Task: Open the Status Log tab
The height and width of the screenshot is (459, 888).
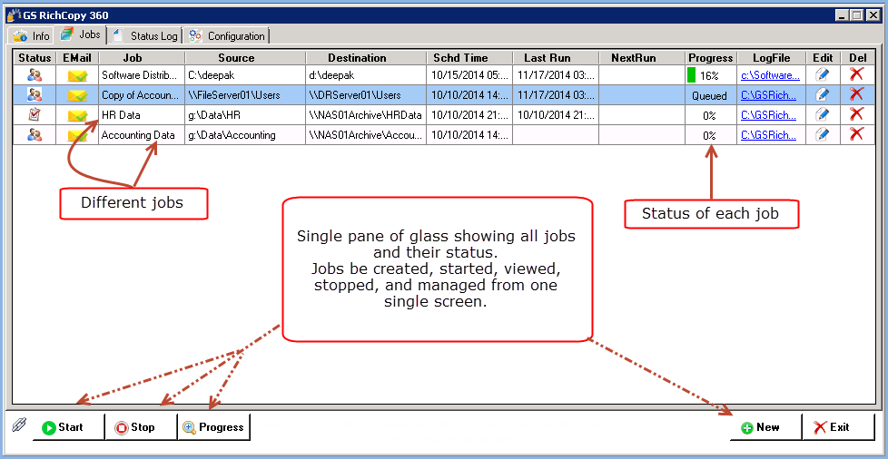Action: coord(145,35)
